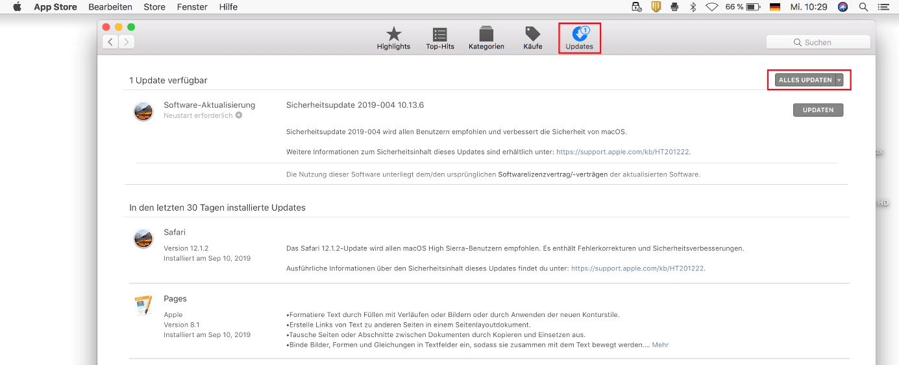Open the support link in Safari description
This screenshot has width=899, height=365.
[637, 268]
